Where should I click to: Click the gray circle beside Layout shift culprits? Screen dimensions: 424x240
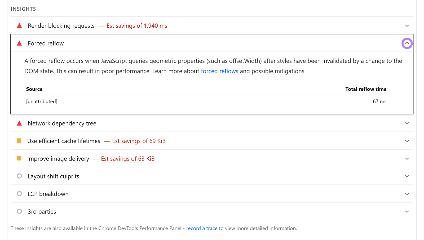[x=19, y=176]
